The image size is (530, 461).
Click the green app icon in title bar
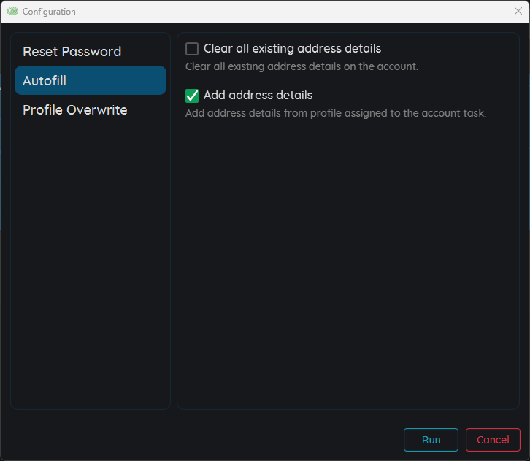(12, 12)
